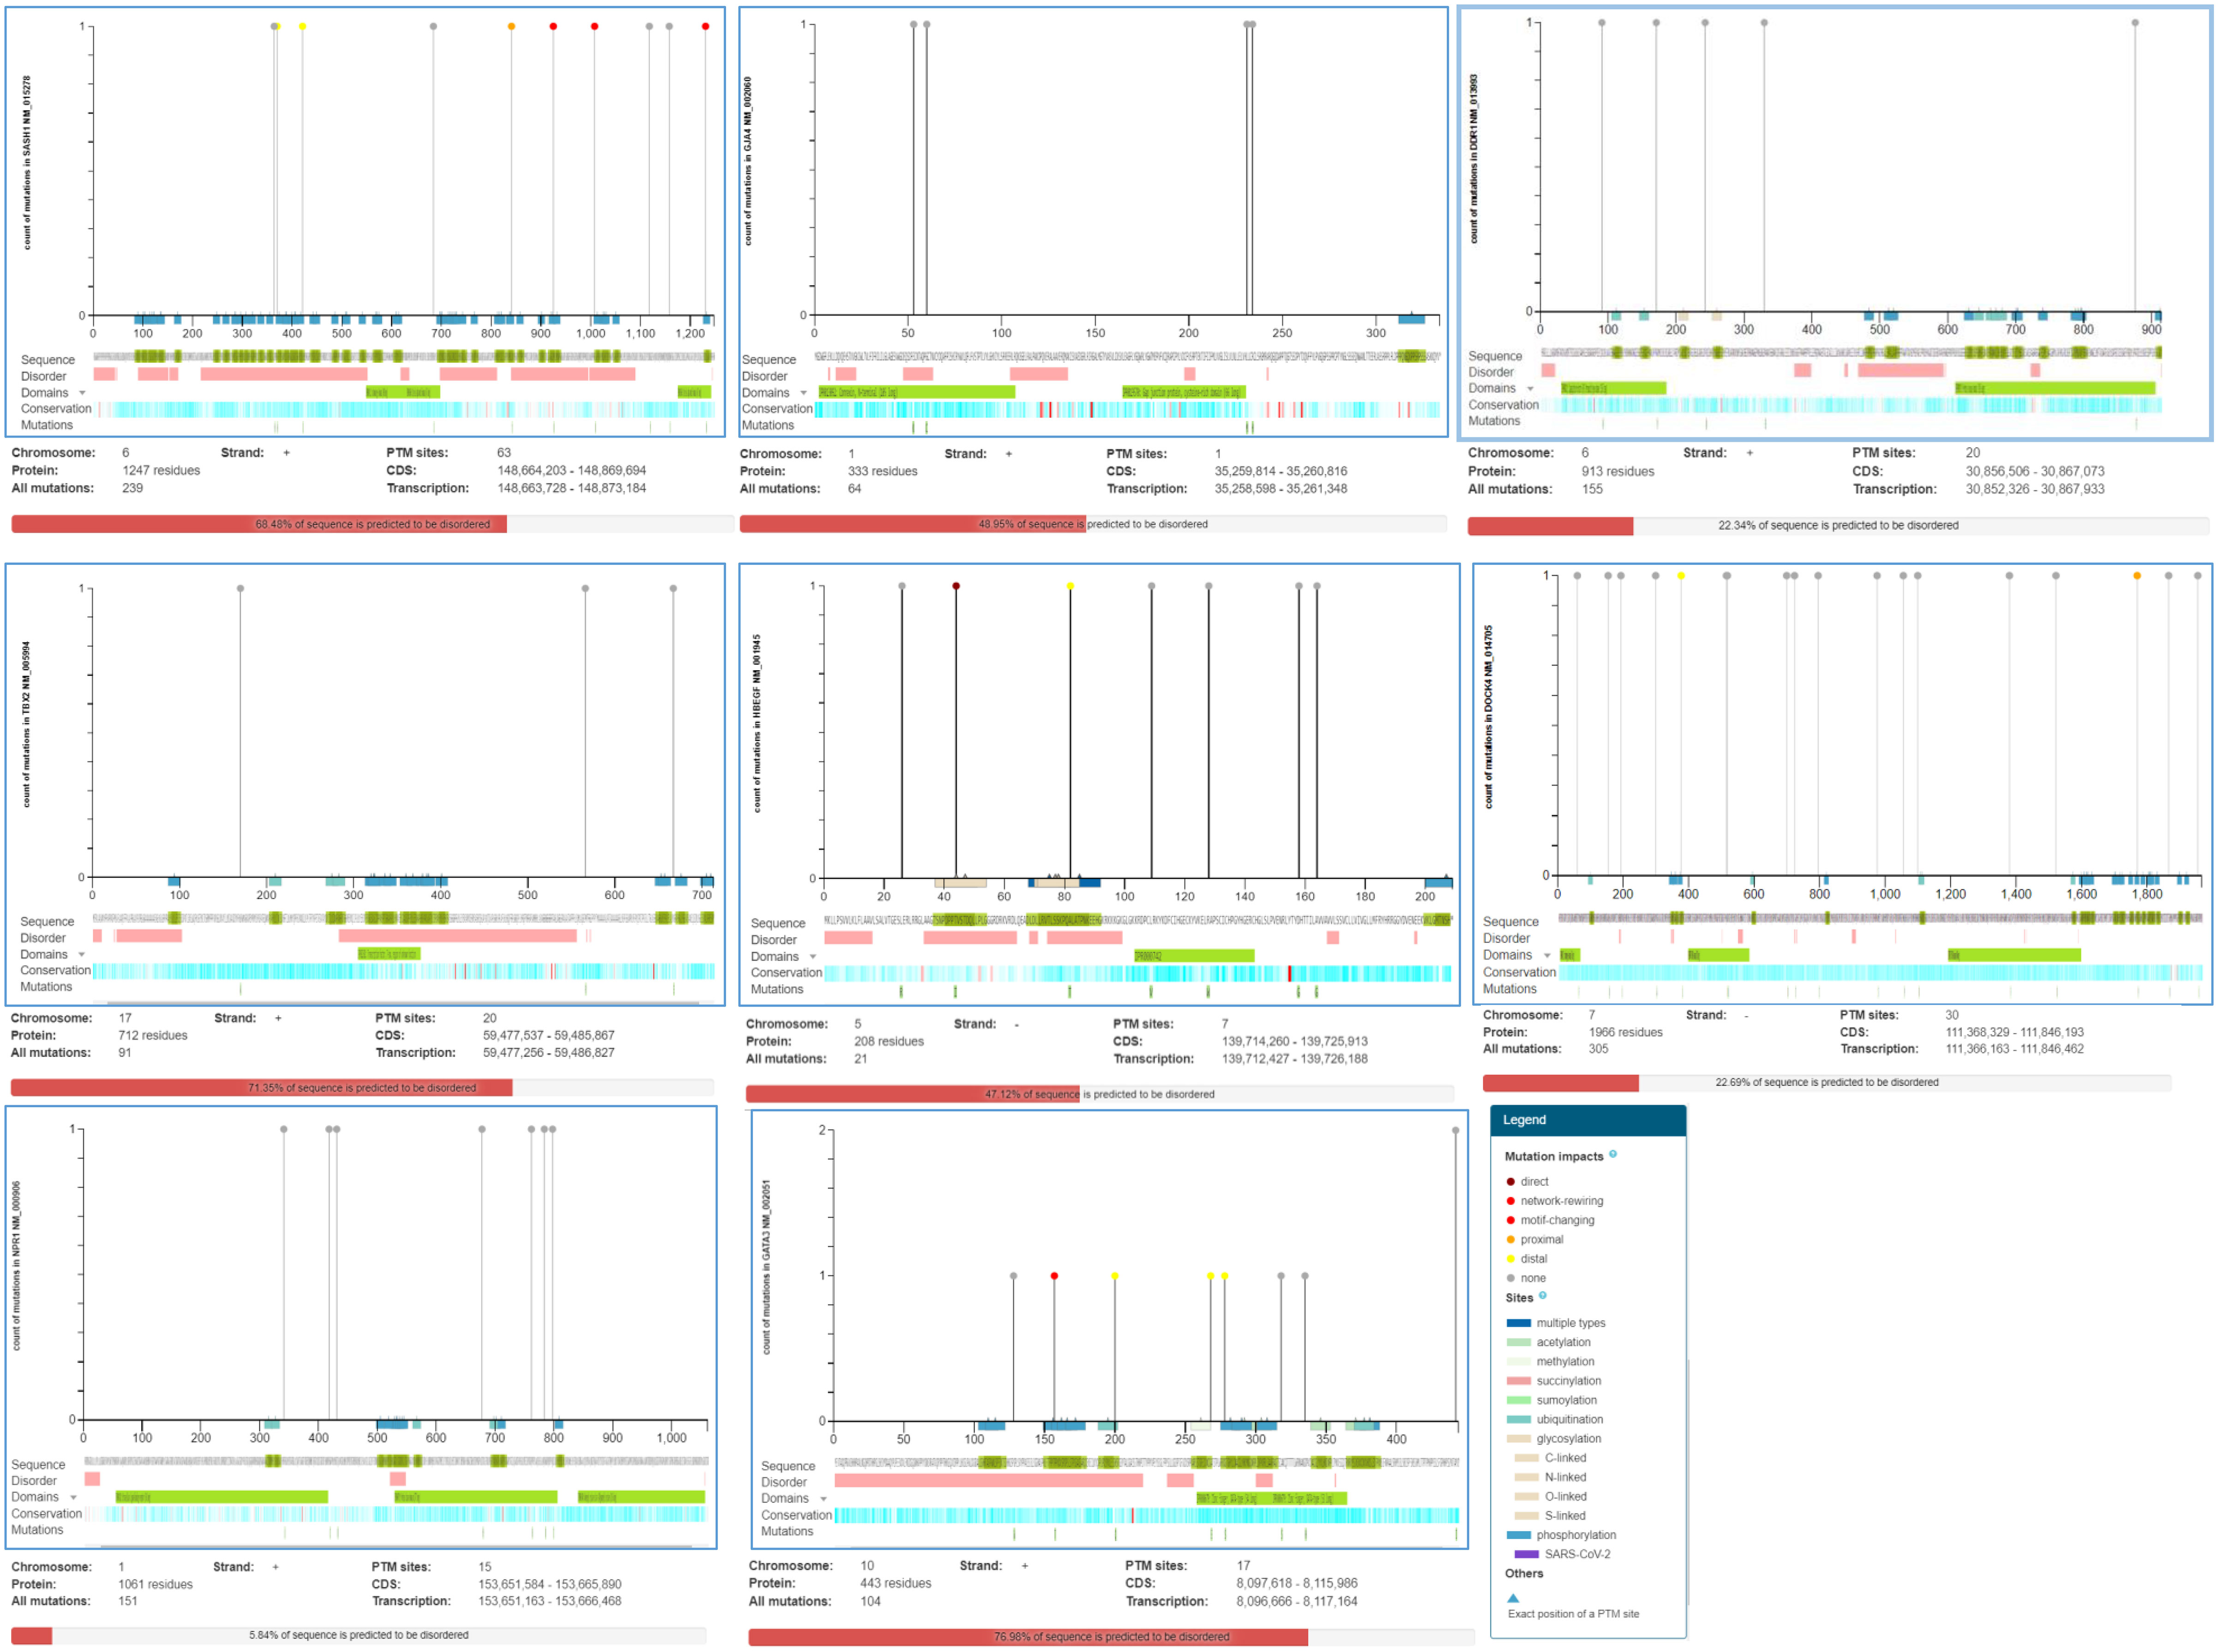This screenshot has width=2219, height=1652.
Task: Select the leftmost mutation marker in NPR1 plot
Action: click(x=284, y=1129)
